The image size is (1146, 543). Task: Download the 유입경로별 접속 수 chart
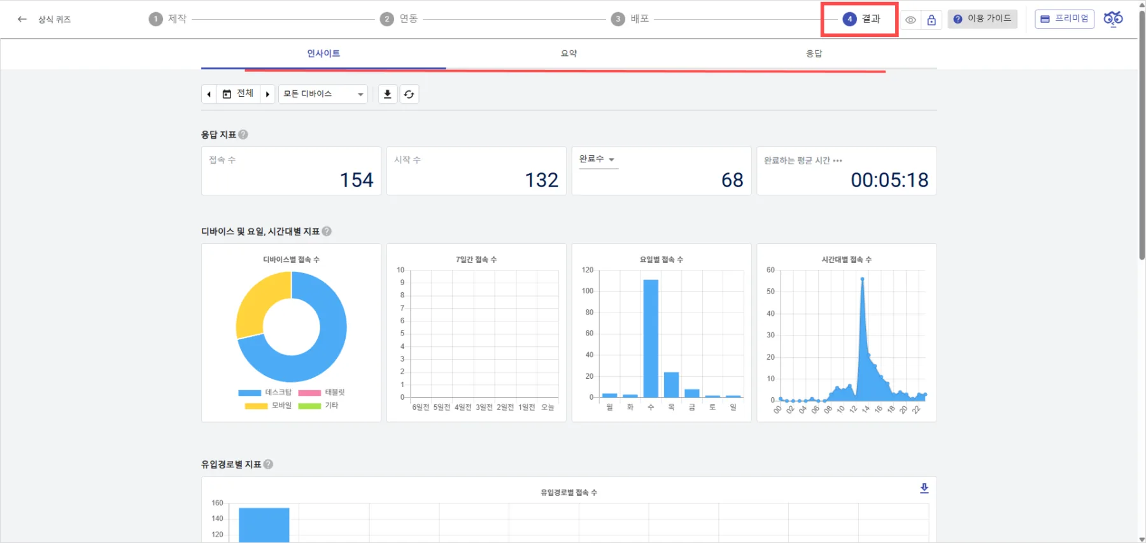point(924,488)
